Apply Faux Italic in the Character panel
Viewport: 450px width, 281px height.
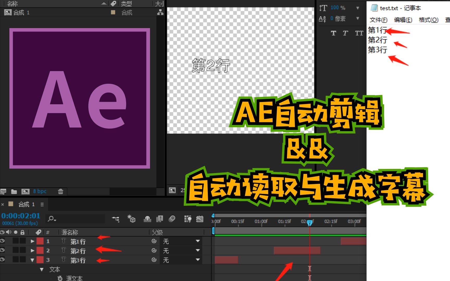[345, 33]
